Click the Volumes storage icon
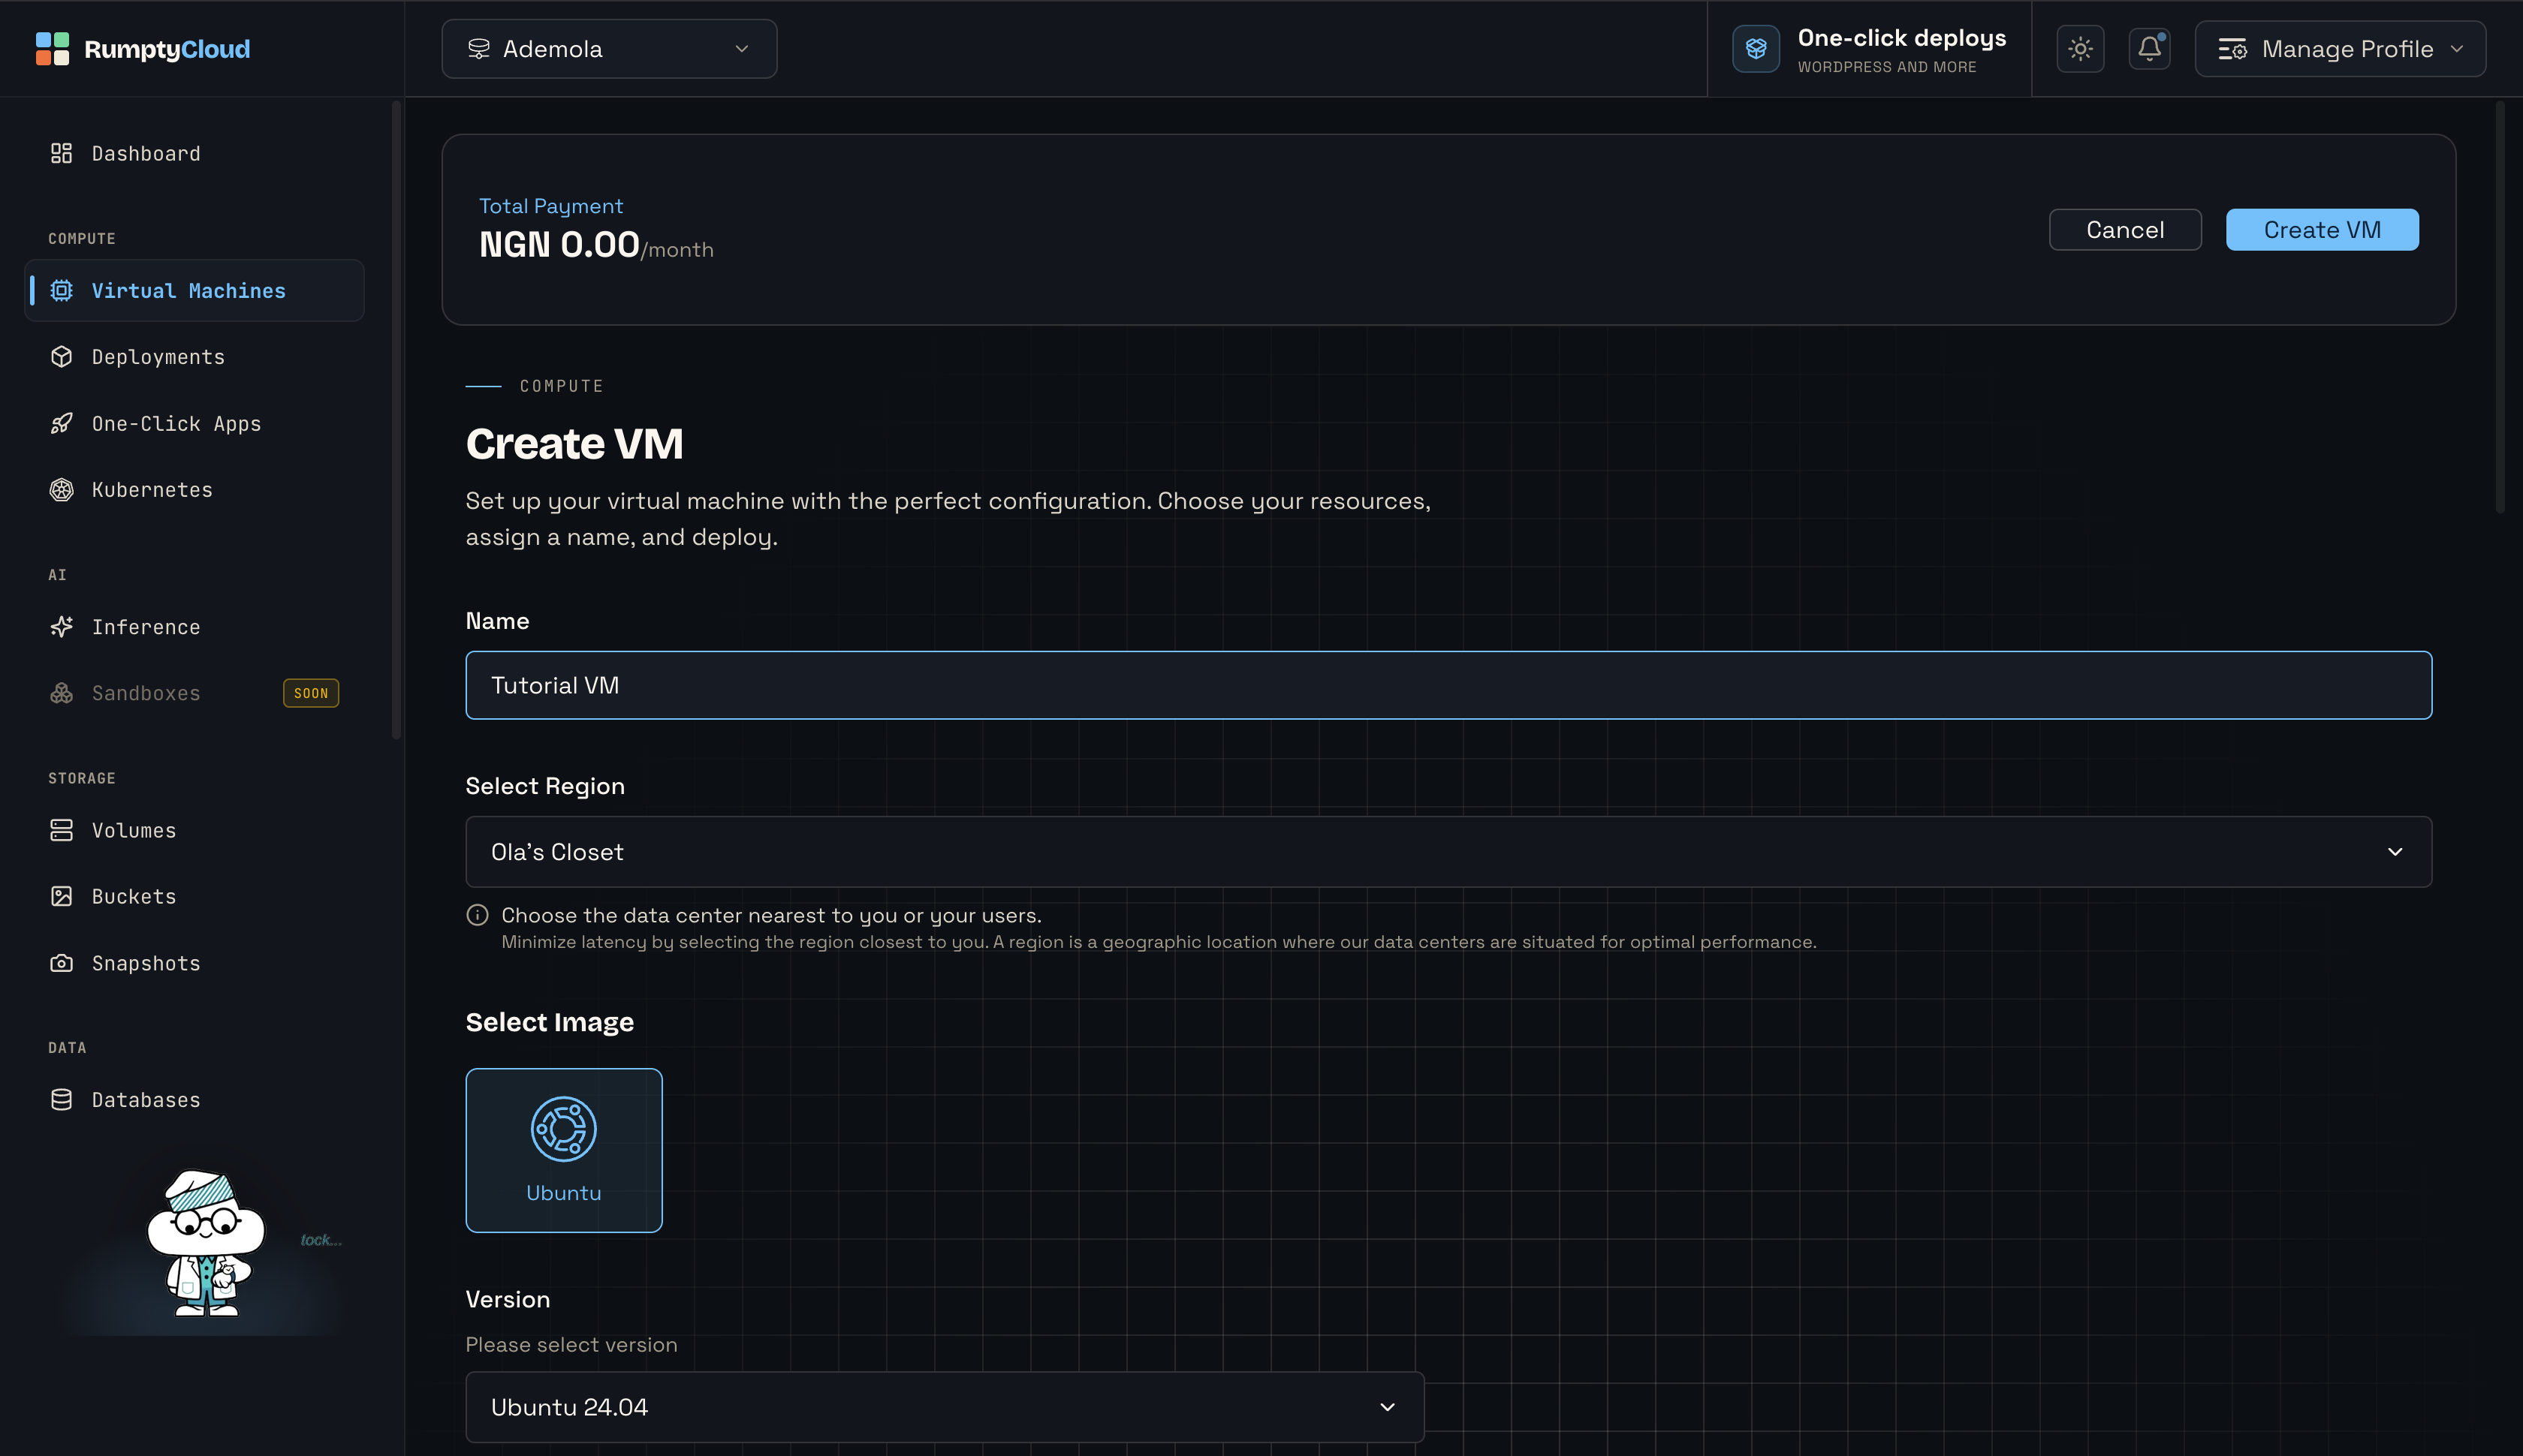The height and width of the screenshot is (1456, 2523). pyautogui.click(x=62, y=830)
